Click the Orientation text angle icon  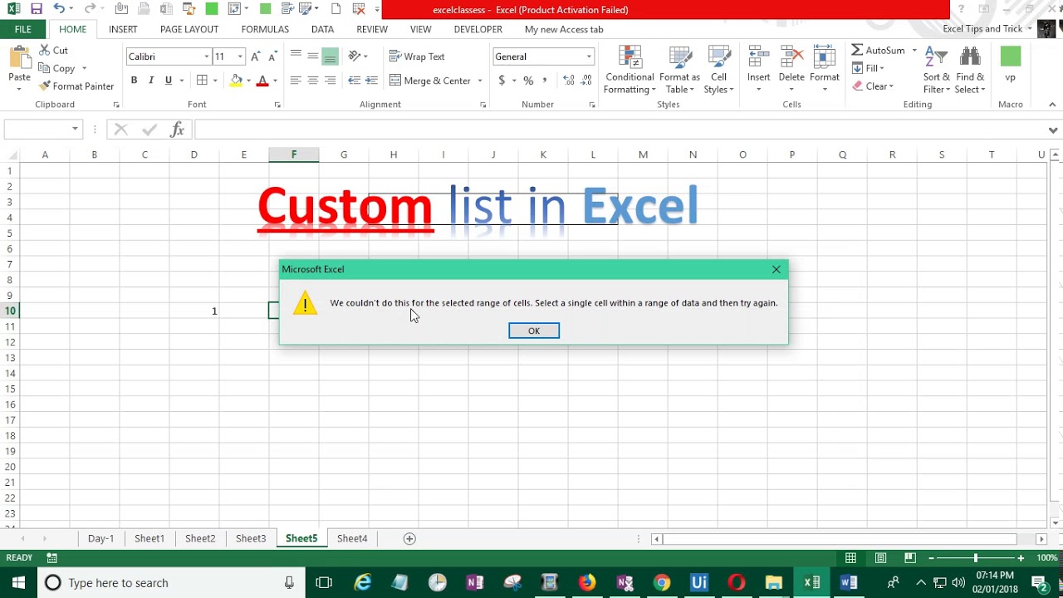(x=355, y=56)
